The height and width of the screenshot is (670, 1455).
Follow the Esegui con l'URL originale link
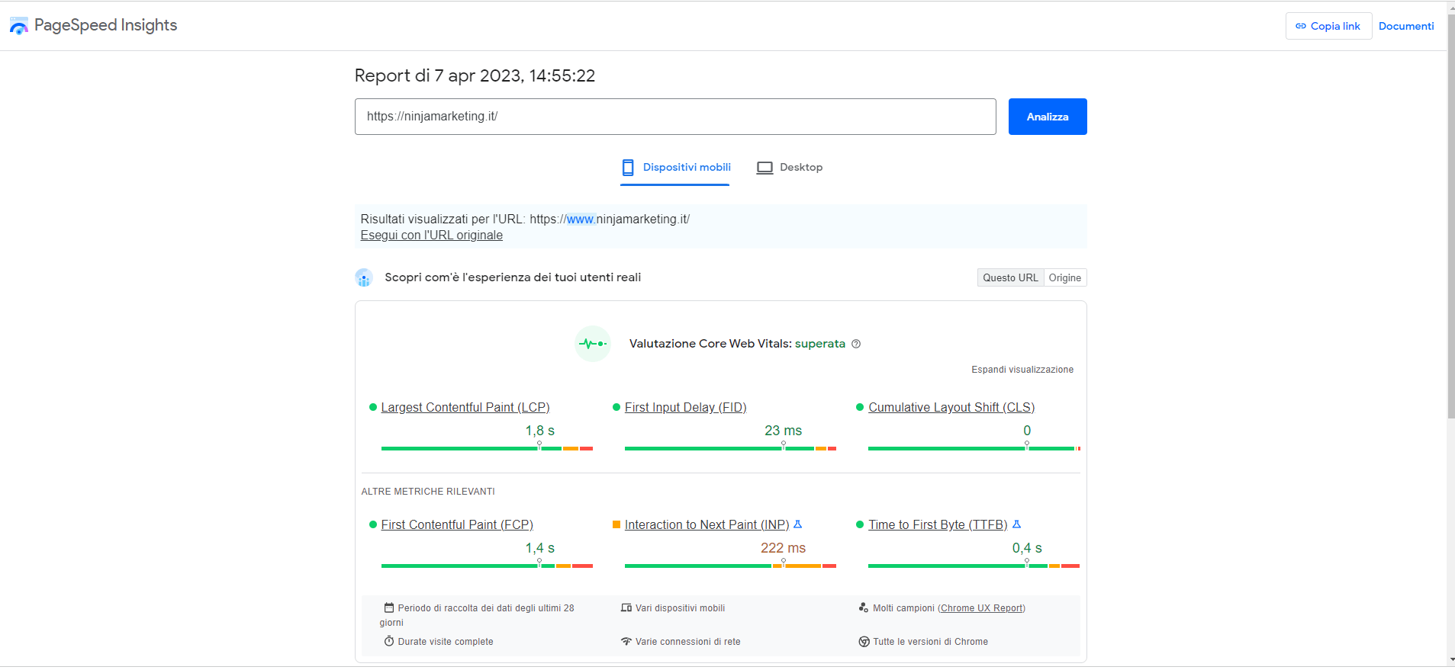pyautogui.click(x=431, y=236)
